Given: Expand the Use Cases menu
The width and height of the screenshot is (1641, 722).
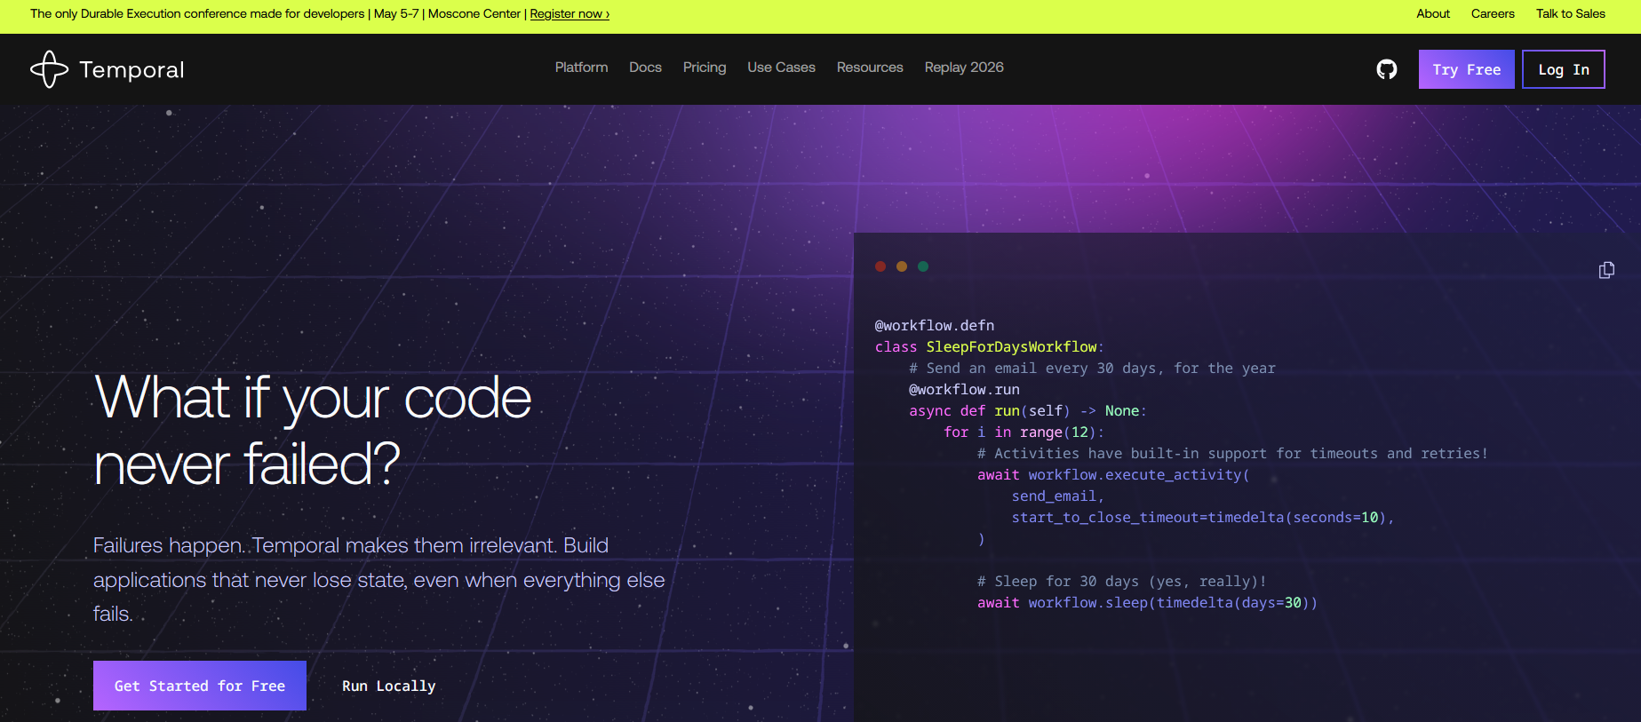Looking at the screenshot, I should coord(781,67).
